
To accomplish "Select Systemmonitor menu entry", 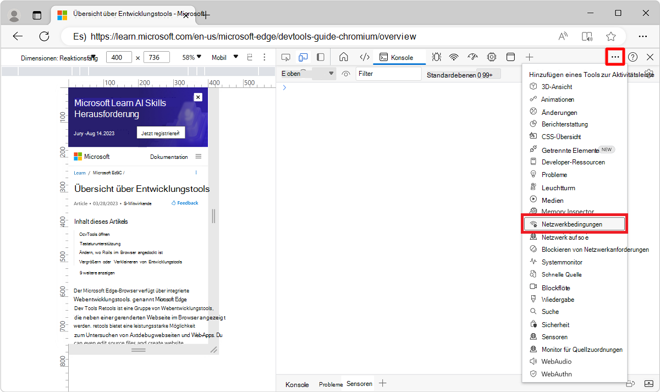I will pos(574,262).
